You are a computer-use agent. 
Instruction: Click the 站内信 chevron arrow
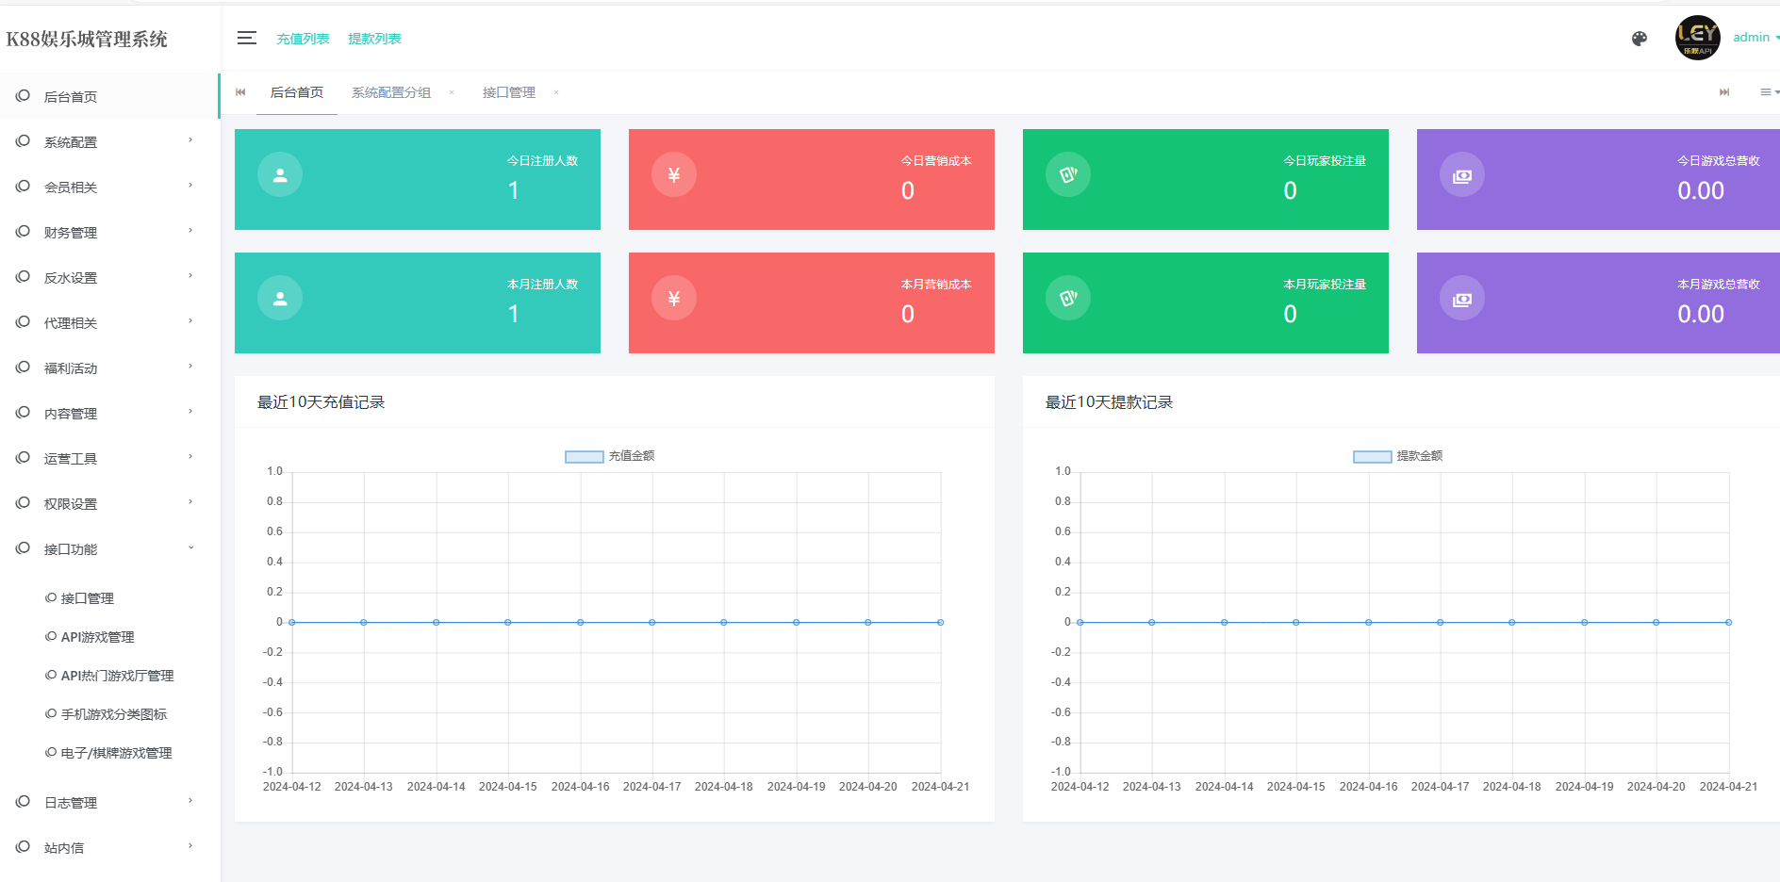pos(190,846)
